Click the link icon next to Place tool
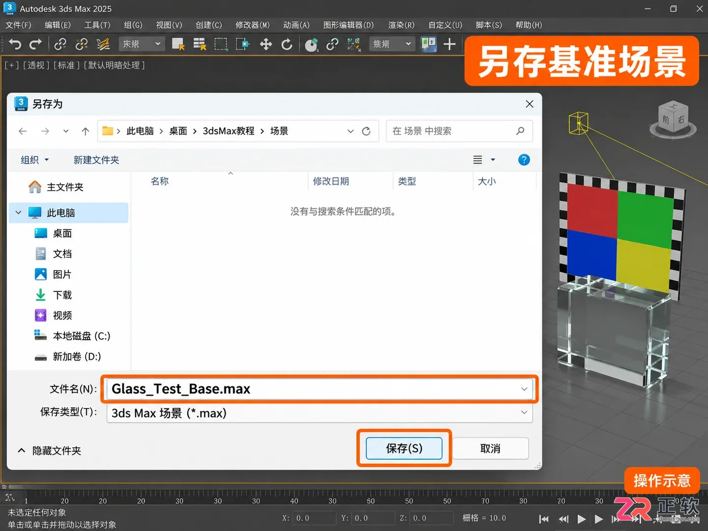The width and height of the screenshot is (708, 531). [x=332, y=44]
